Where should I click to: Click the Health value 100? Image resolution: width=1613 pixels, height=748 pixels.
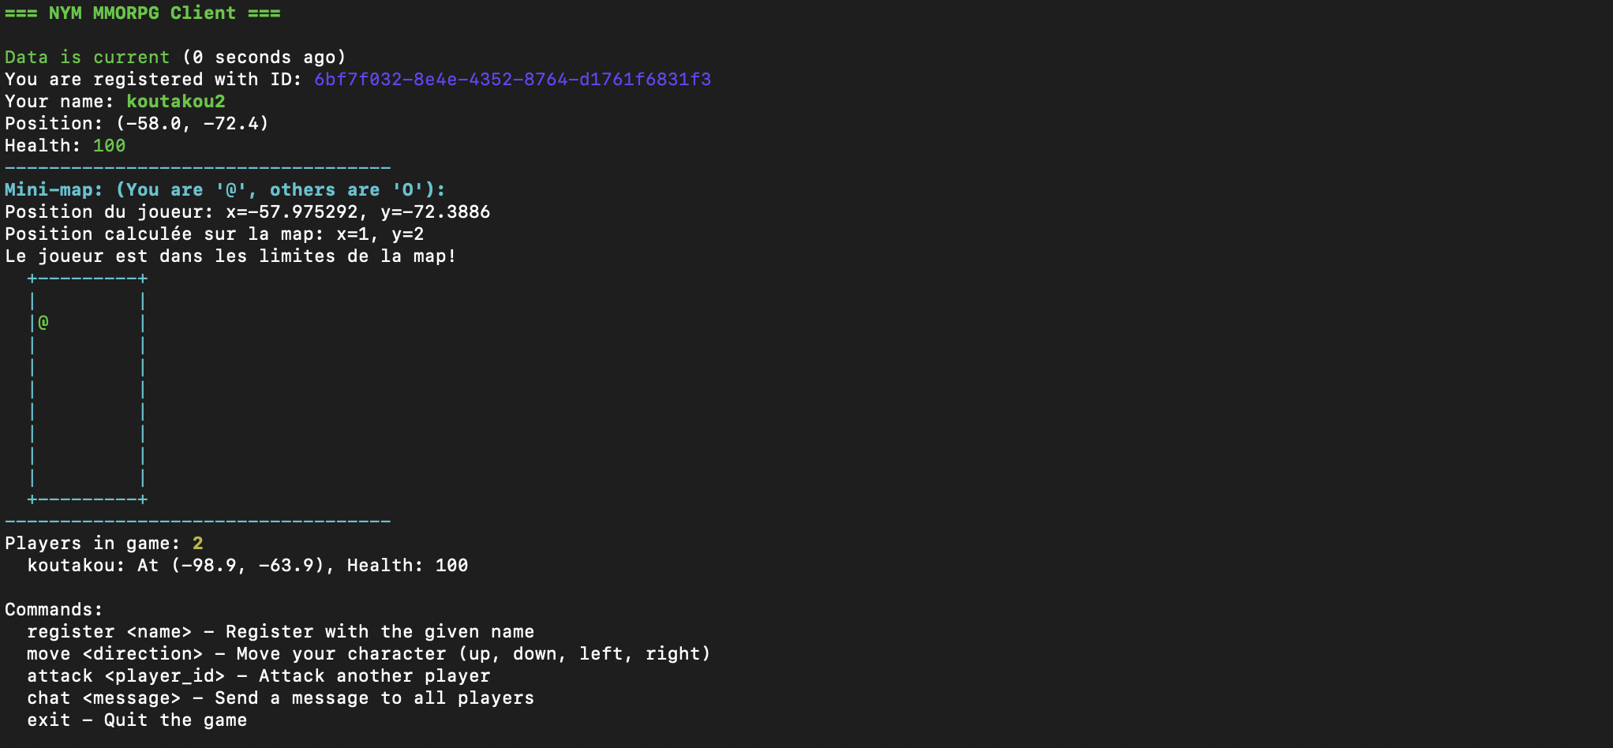(x=109, y=146)
